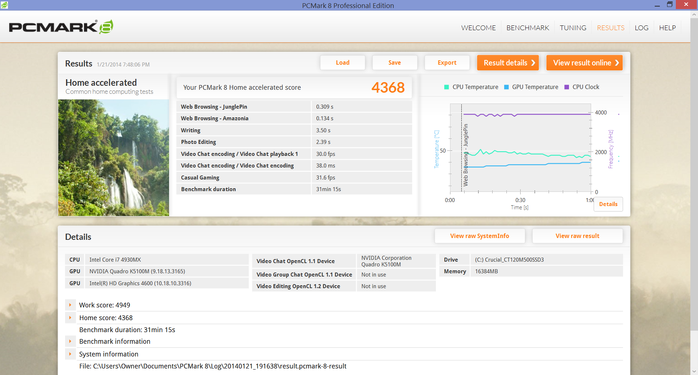The height and width of the screenshot is (375, 698).
Task: Select the Photo Editing result row
Action: point(294,142)
